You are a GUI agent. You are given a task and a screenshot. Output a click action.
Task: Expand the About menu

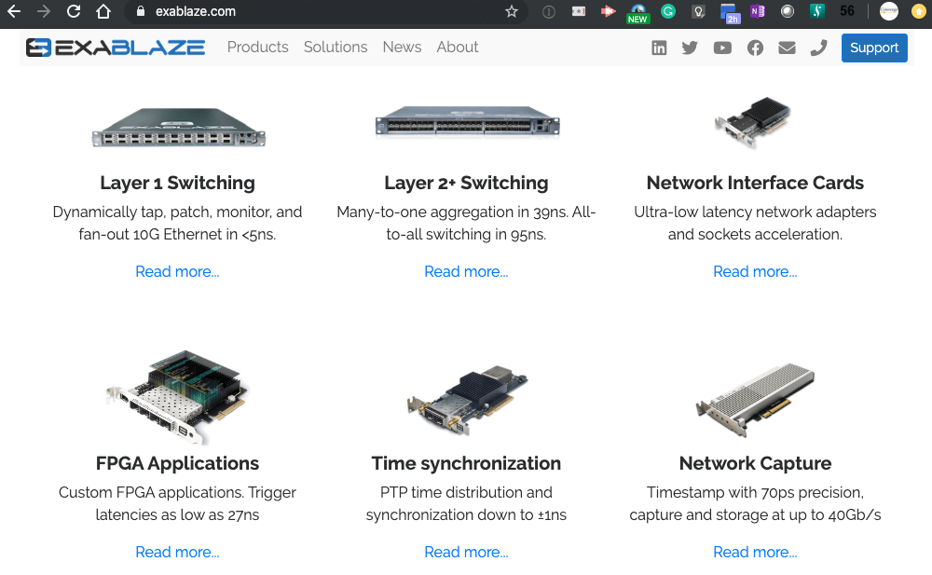(458, 47)
